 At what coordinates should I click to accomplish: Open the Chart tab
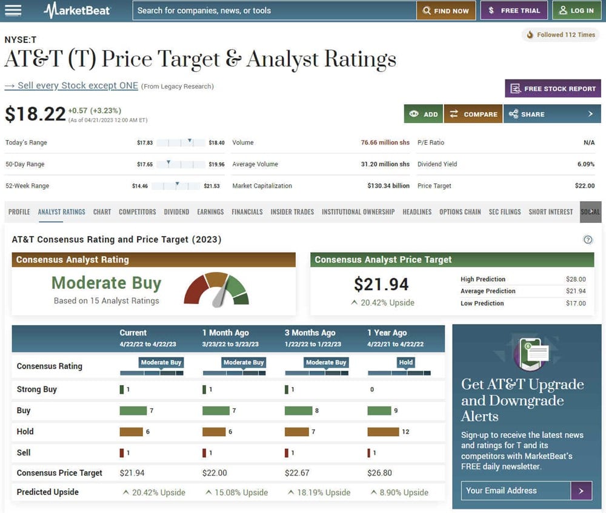click(x=102, y=212)
